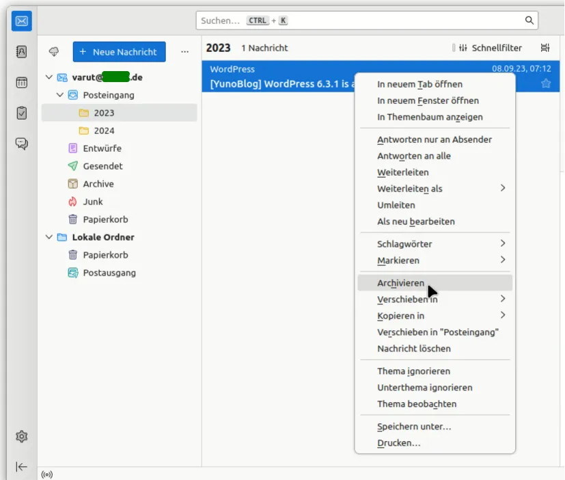This screenshot has width=565, height=480.
Task: Switch to the Calendar space
Action: pyautogui.click(x=21, y=82)
